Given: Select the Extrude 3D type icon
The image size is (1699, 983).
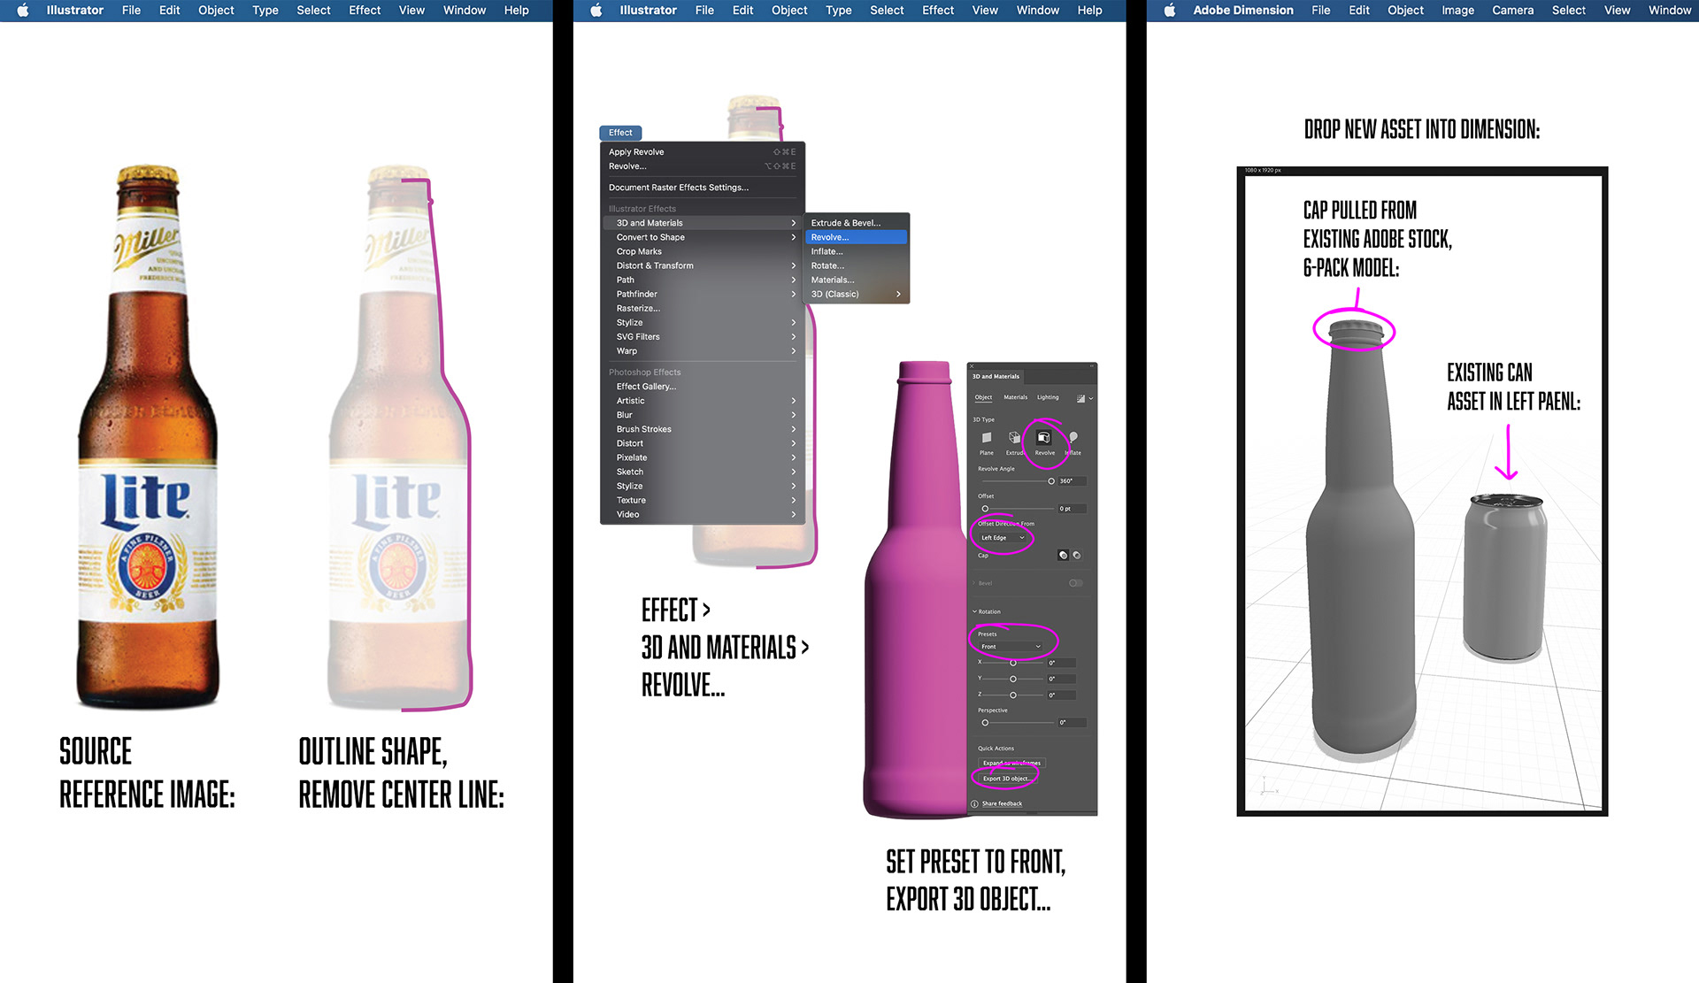Looking at the screenshot, I should click(x=1014, y=438).
